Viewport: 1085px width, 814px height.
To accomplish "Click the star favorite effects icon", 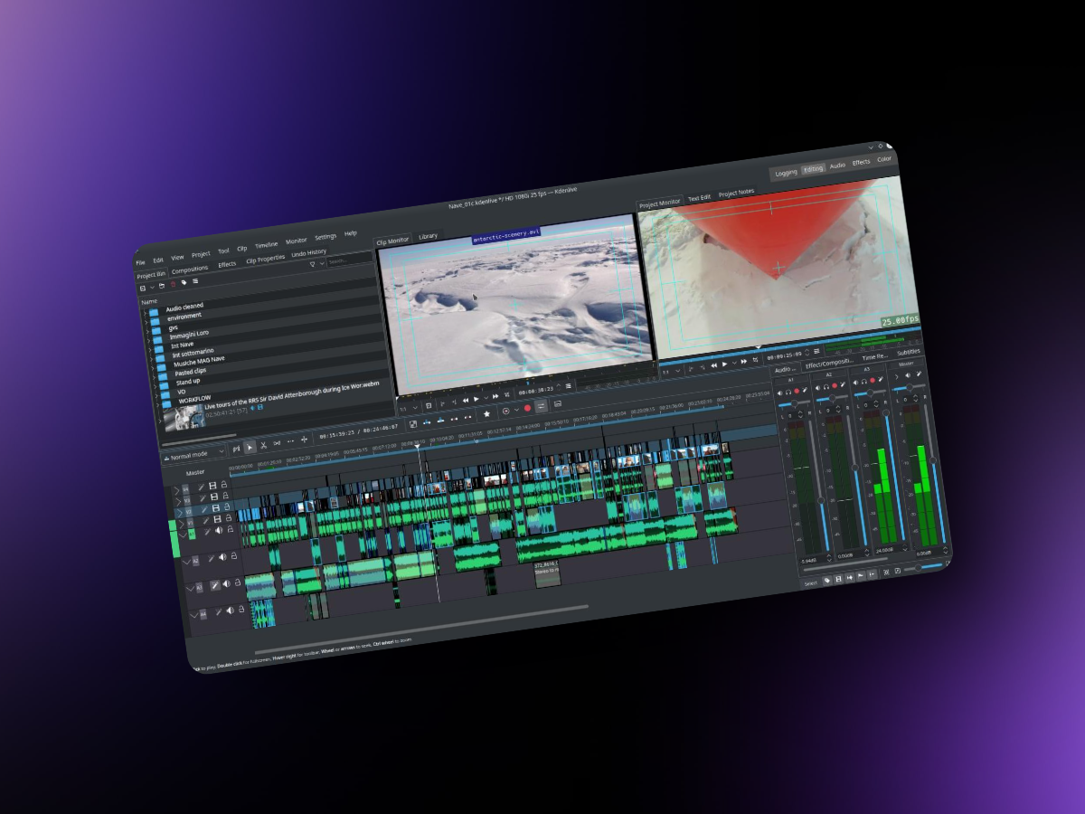I will click(x=486, y=413).
